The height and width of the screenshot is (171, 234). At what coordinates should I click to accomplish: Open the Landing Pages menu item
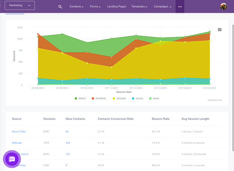pyautogui.click(x=117, y=7)
